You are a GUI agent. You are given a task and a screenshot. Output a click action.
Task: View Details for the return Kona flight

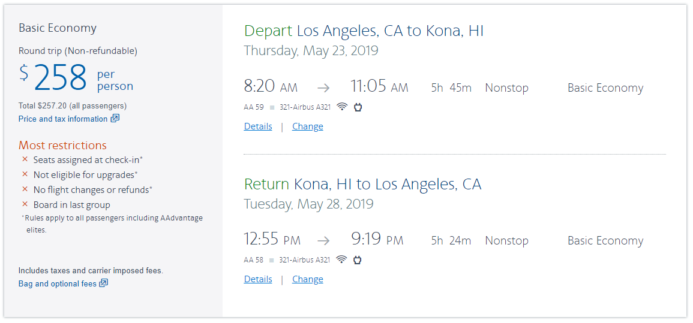[x=258, y=279]
